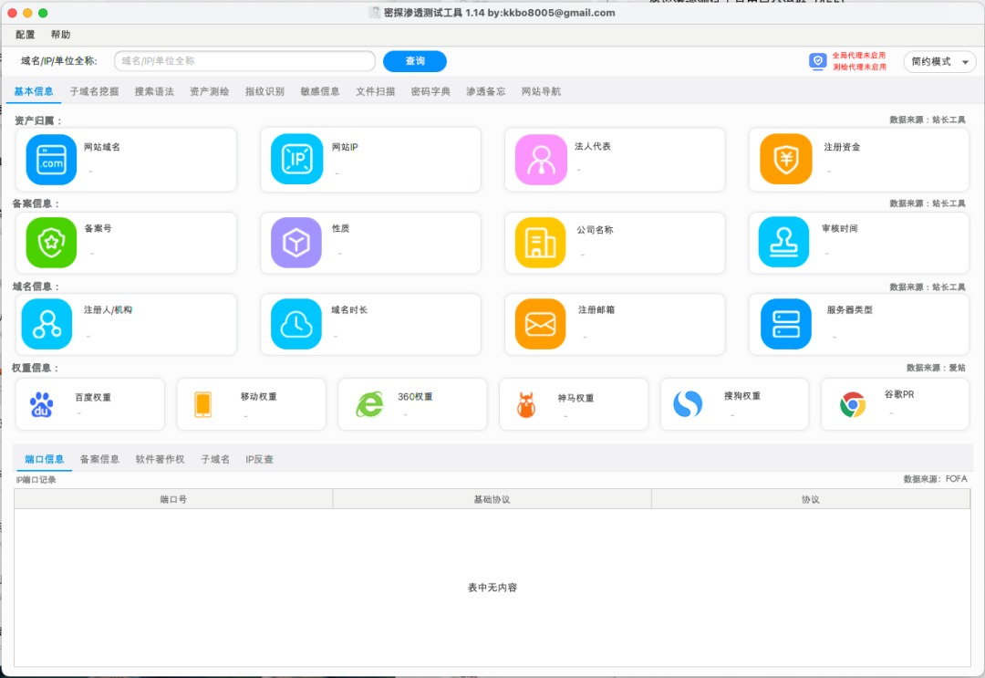Screen dimensions: 985x678
Task: Click the 注册人/机构 icon
Action: [47, 324]
